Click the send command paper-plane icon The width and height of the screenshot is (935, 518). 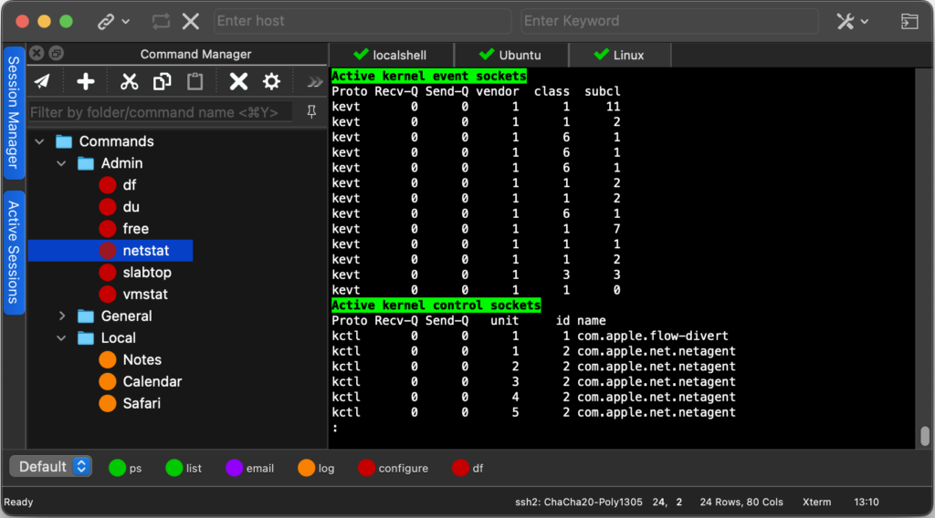point(42,82)
